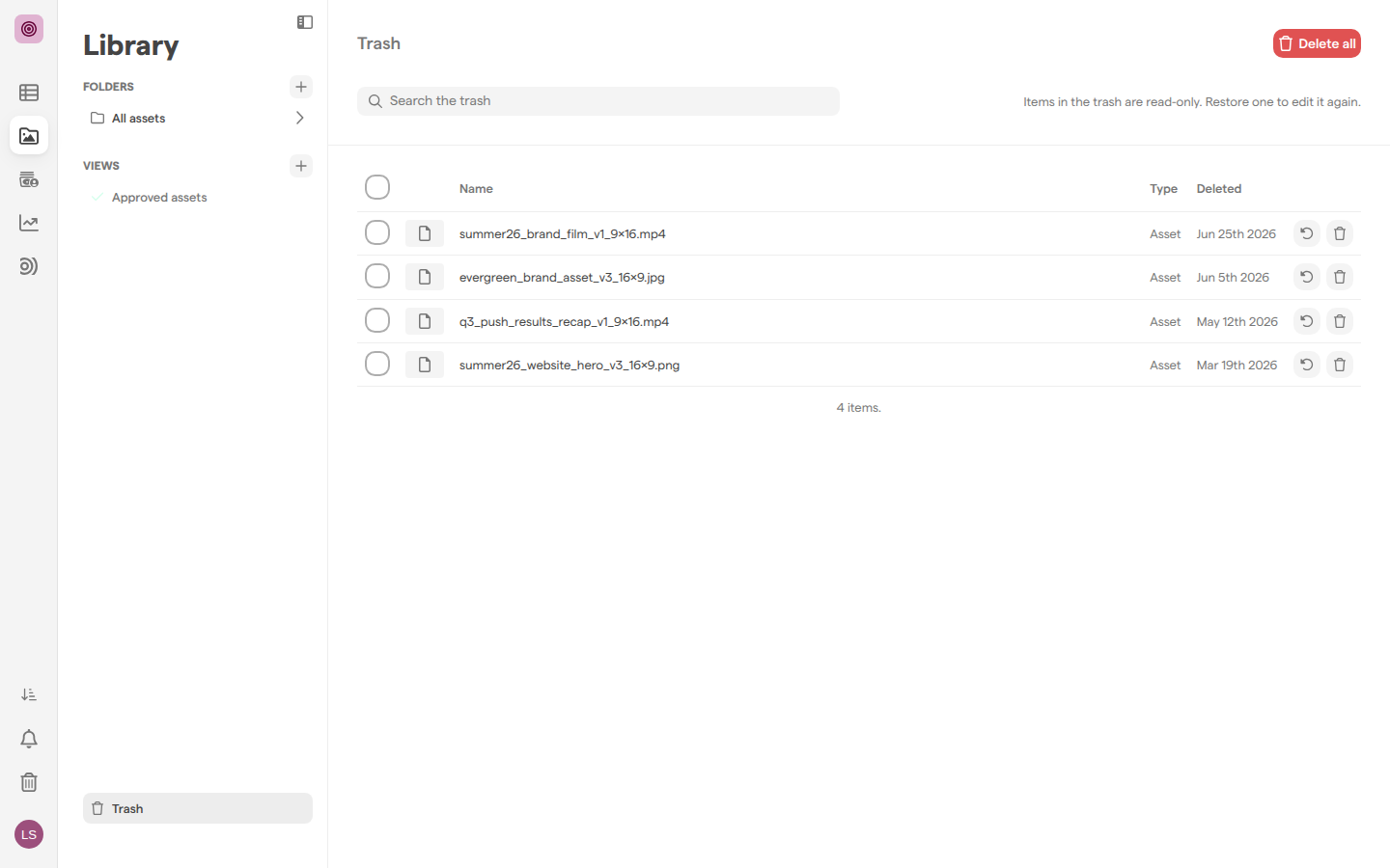1390x868 pixels.
Task: Open the budget card sidebar icon
Action: [x=29, y=179]
